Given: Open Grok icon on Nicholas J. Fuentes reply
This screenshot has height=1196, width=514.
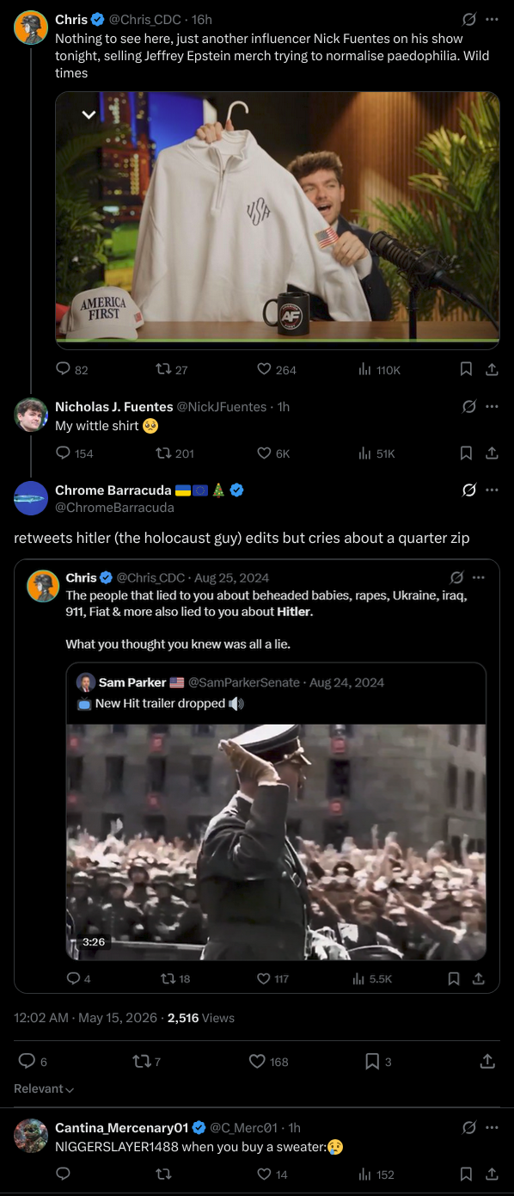Looking at the screenshot, I should [469, 406].
